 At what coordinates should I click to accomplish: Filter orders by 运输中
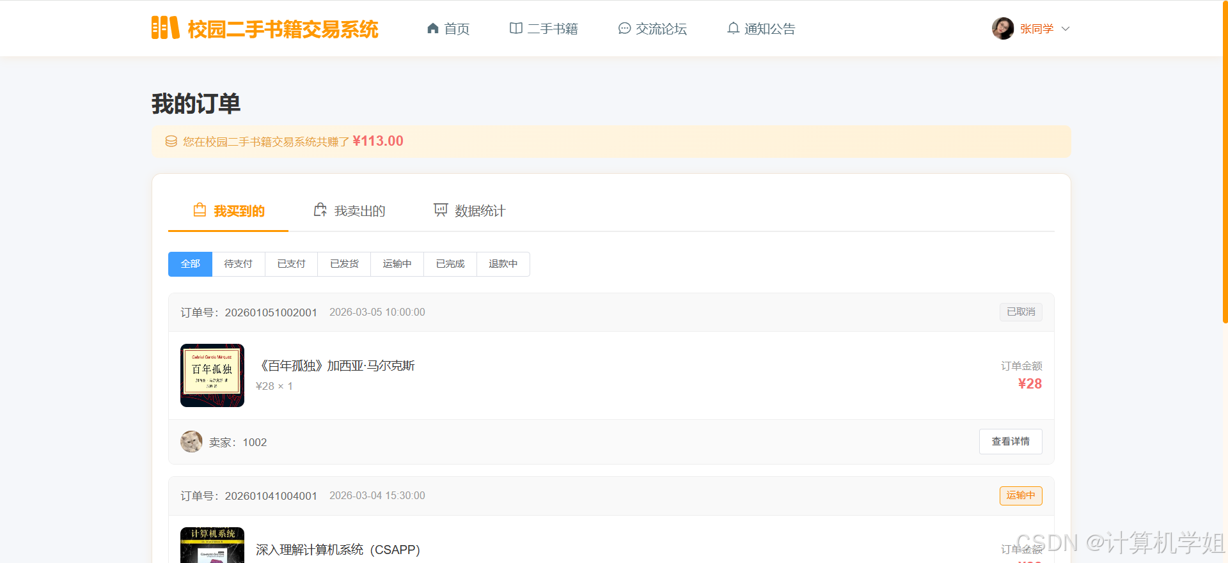397,264
